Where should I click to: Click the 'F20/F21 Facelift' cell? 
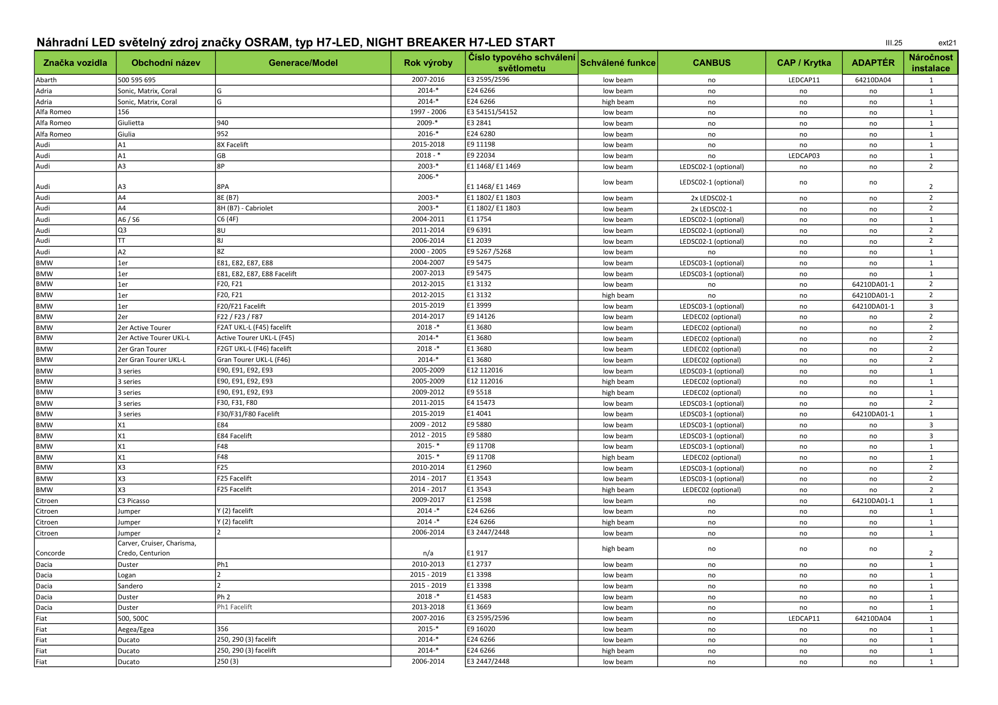[303, 306]
